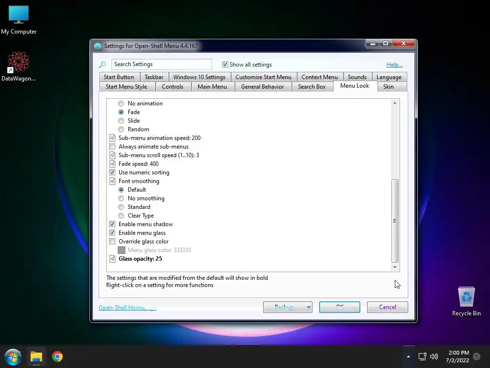The height and width of the screenshot is (368, 490).
Task: Open File Explorer from the taskbar
Action: (x=36, y=356)
